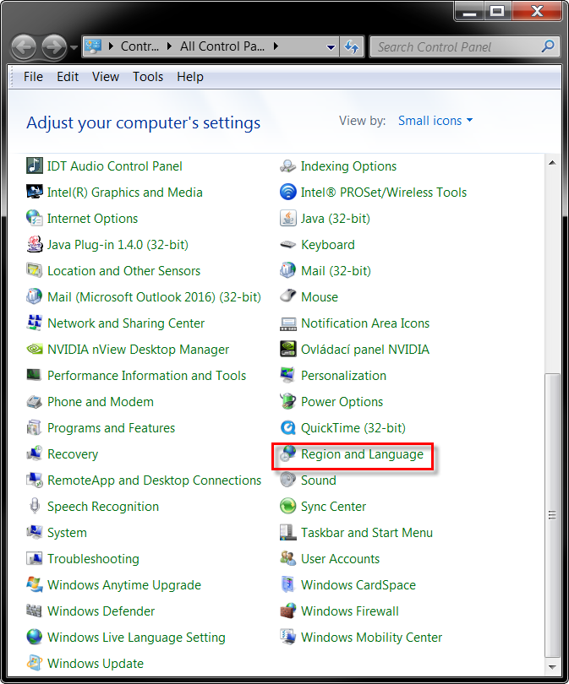
Task: Click Intel PROSet/Wireless Tools icon
Action: click(x=287, y=193)
